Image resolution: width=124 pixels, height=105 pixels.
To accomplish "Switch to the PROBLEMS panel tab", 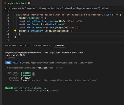I will tap(11, 45).
